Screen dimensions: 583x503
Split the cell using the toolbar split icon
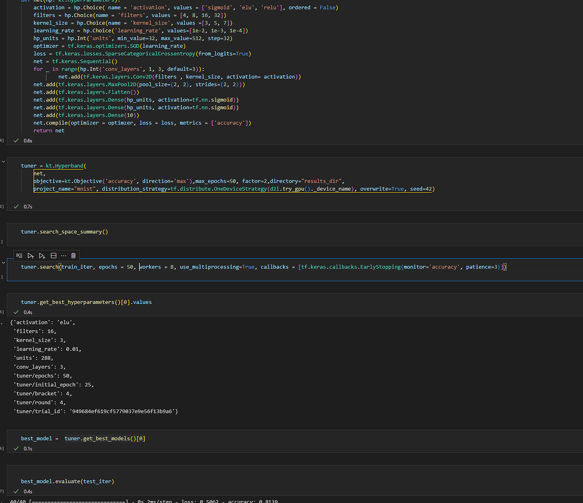pos(53,256)
